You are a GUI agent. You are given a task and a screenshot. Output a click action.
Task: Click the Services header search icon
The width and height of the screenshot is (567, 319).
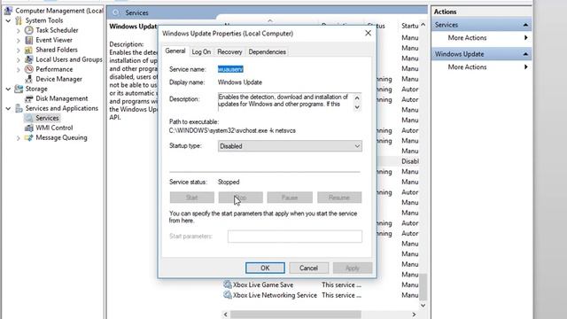click(116, 12)
